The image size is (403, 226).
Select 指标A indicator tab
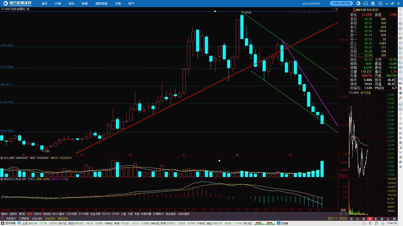[x=4, y=214]
